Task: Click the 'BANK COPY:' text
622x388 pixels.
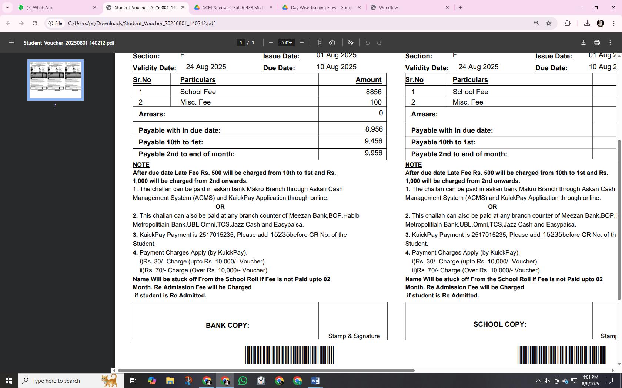Action: 227,326
